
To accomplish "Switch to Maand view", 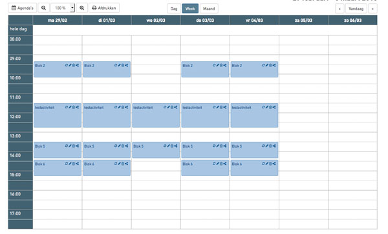I will 209,8.
